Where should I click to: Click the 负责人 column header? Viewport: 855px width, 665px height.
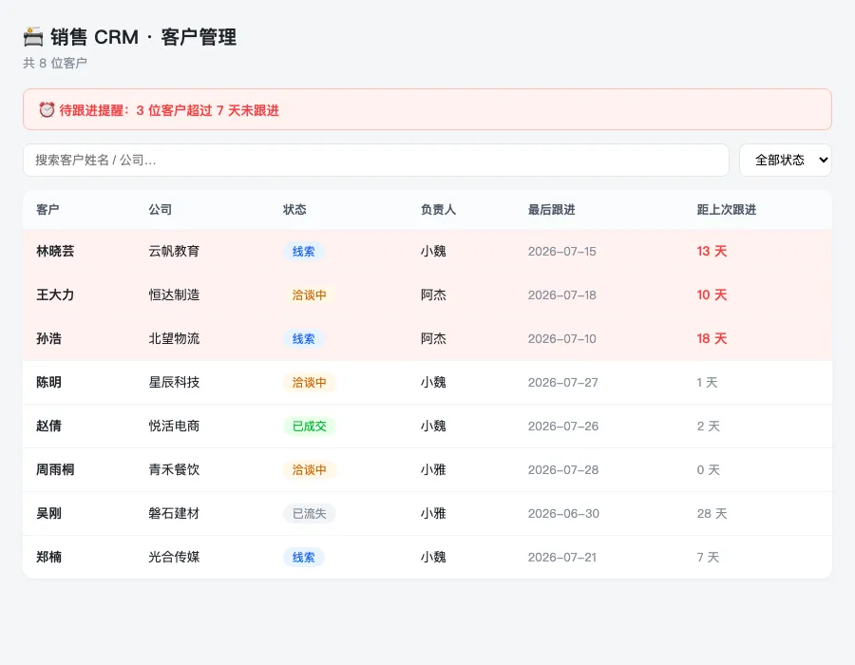[438, 209]
